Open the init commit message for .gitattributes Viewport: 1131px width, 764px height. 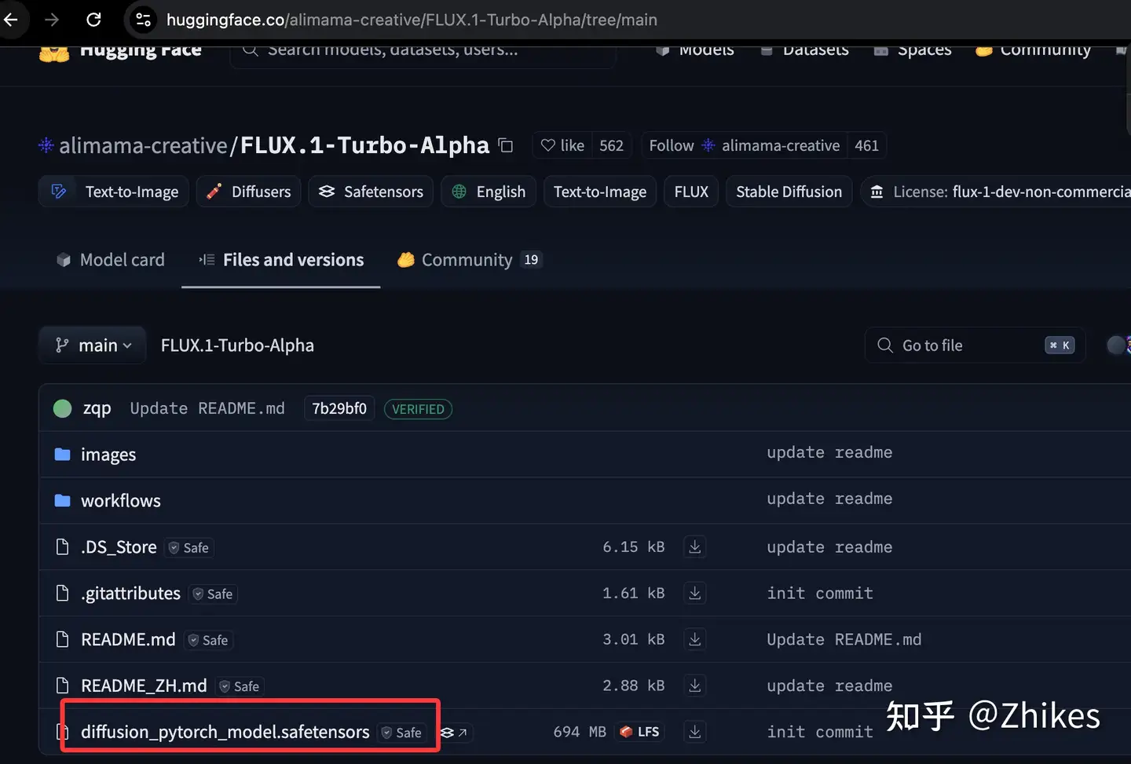[x=820, y=594]
